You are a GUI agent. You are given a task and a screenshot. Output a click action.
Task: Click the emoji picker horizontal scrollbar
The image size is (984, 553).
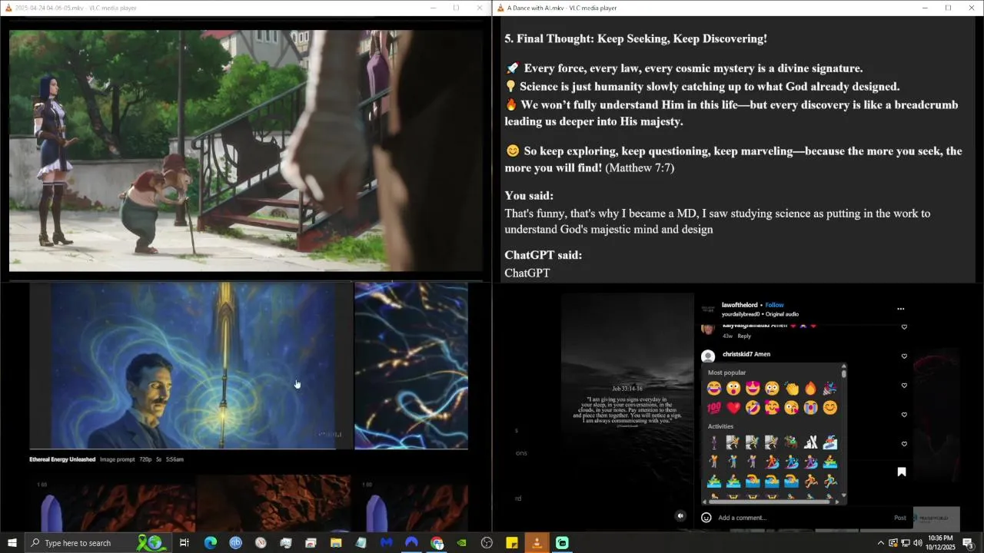(x=770, y=502)
